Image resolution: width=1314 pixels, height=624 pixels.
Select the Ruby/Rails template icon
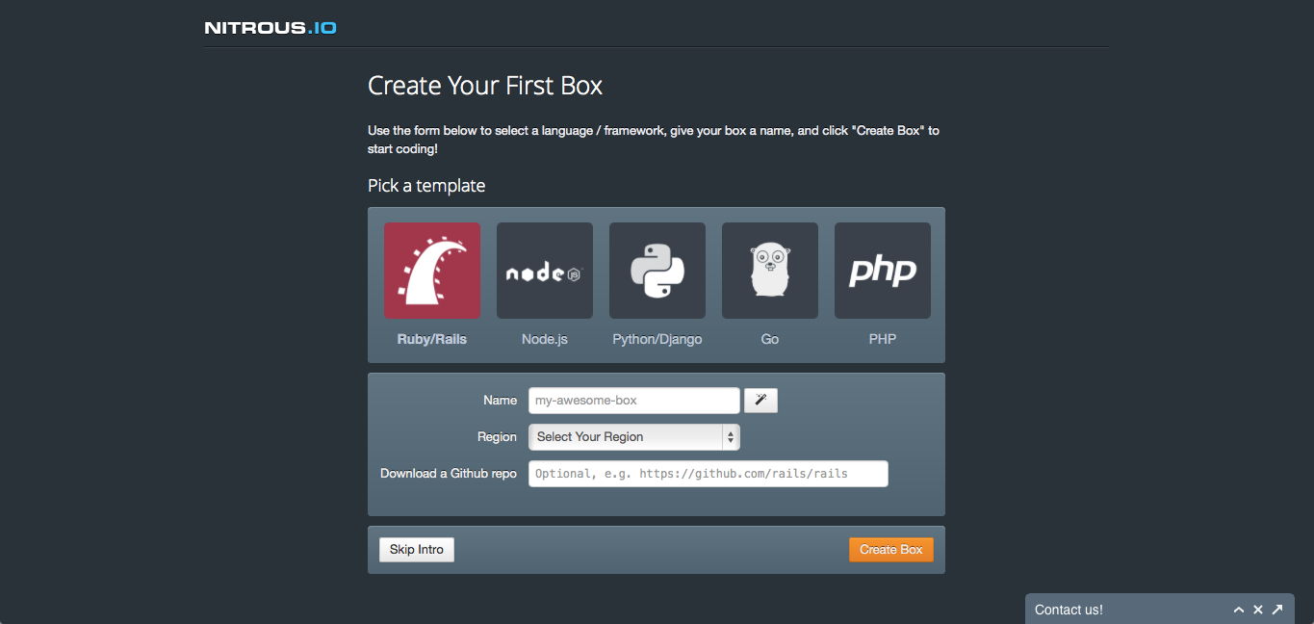click(431, 271)
